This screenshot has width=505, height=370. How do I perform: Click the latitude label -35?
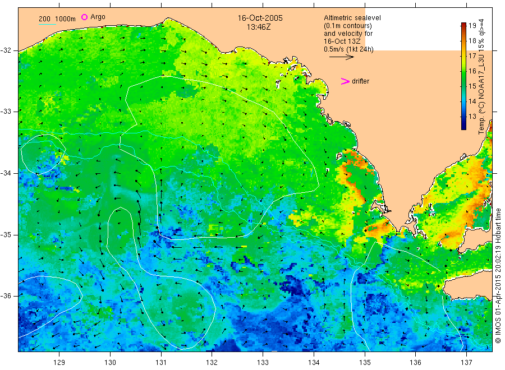6,234
